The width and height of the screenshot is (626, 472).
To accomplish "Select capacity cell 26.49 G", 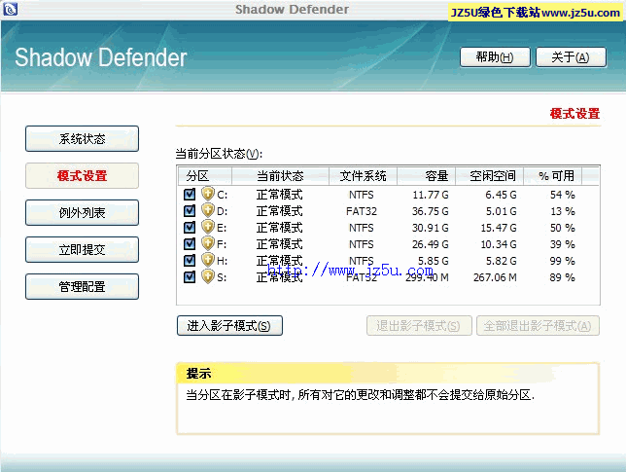I will pyautogui.click(x=431, y=244).
